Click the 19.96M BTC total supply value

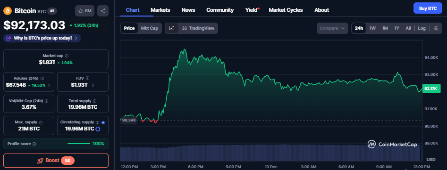coord(83,107)
